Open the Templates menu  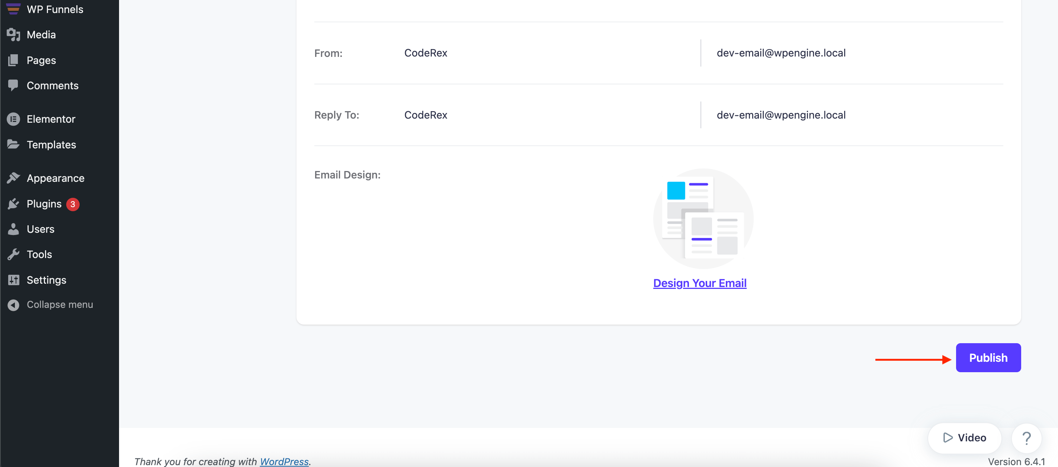click(x=51, y=144)
